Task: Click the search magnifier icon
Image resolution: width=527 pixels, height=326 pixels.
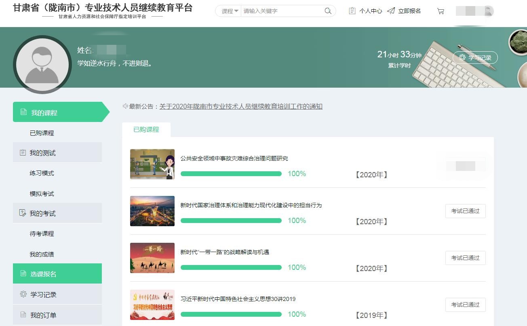Action: point(328,11)
